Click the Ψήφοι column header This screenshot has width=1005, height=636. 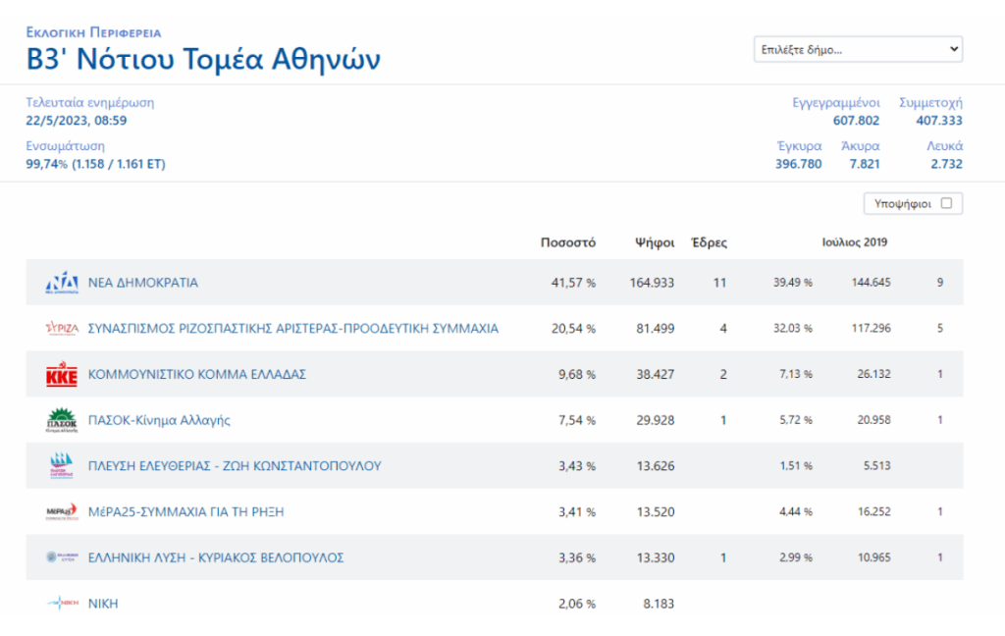click(x=654, y=242)
